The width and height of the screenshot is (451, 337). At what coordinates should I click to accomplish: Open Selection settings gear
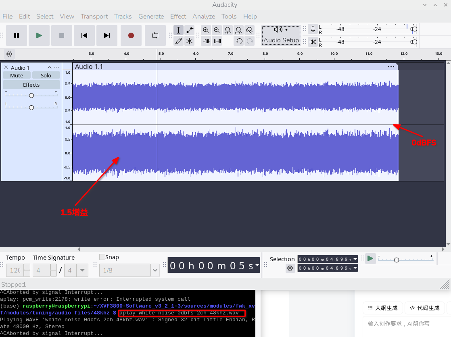[290, 268]
